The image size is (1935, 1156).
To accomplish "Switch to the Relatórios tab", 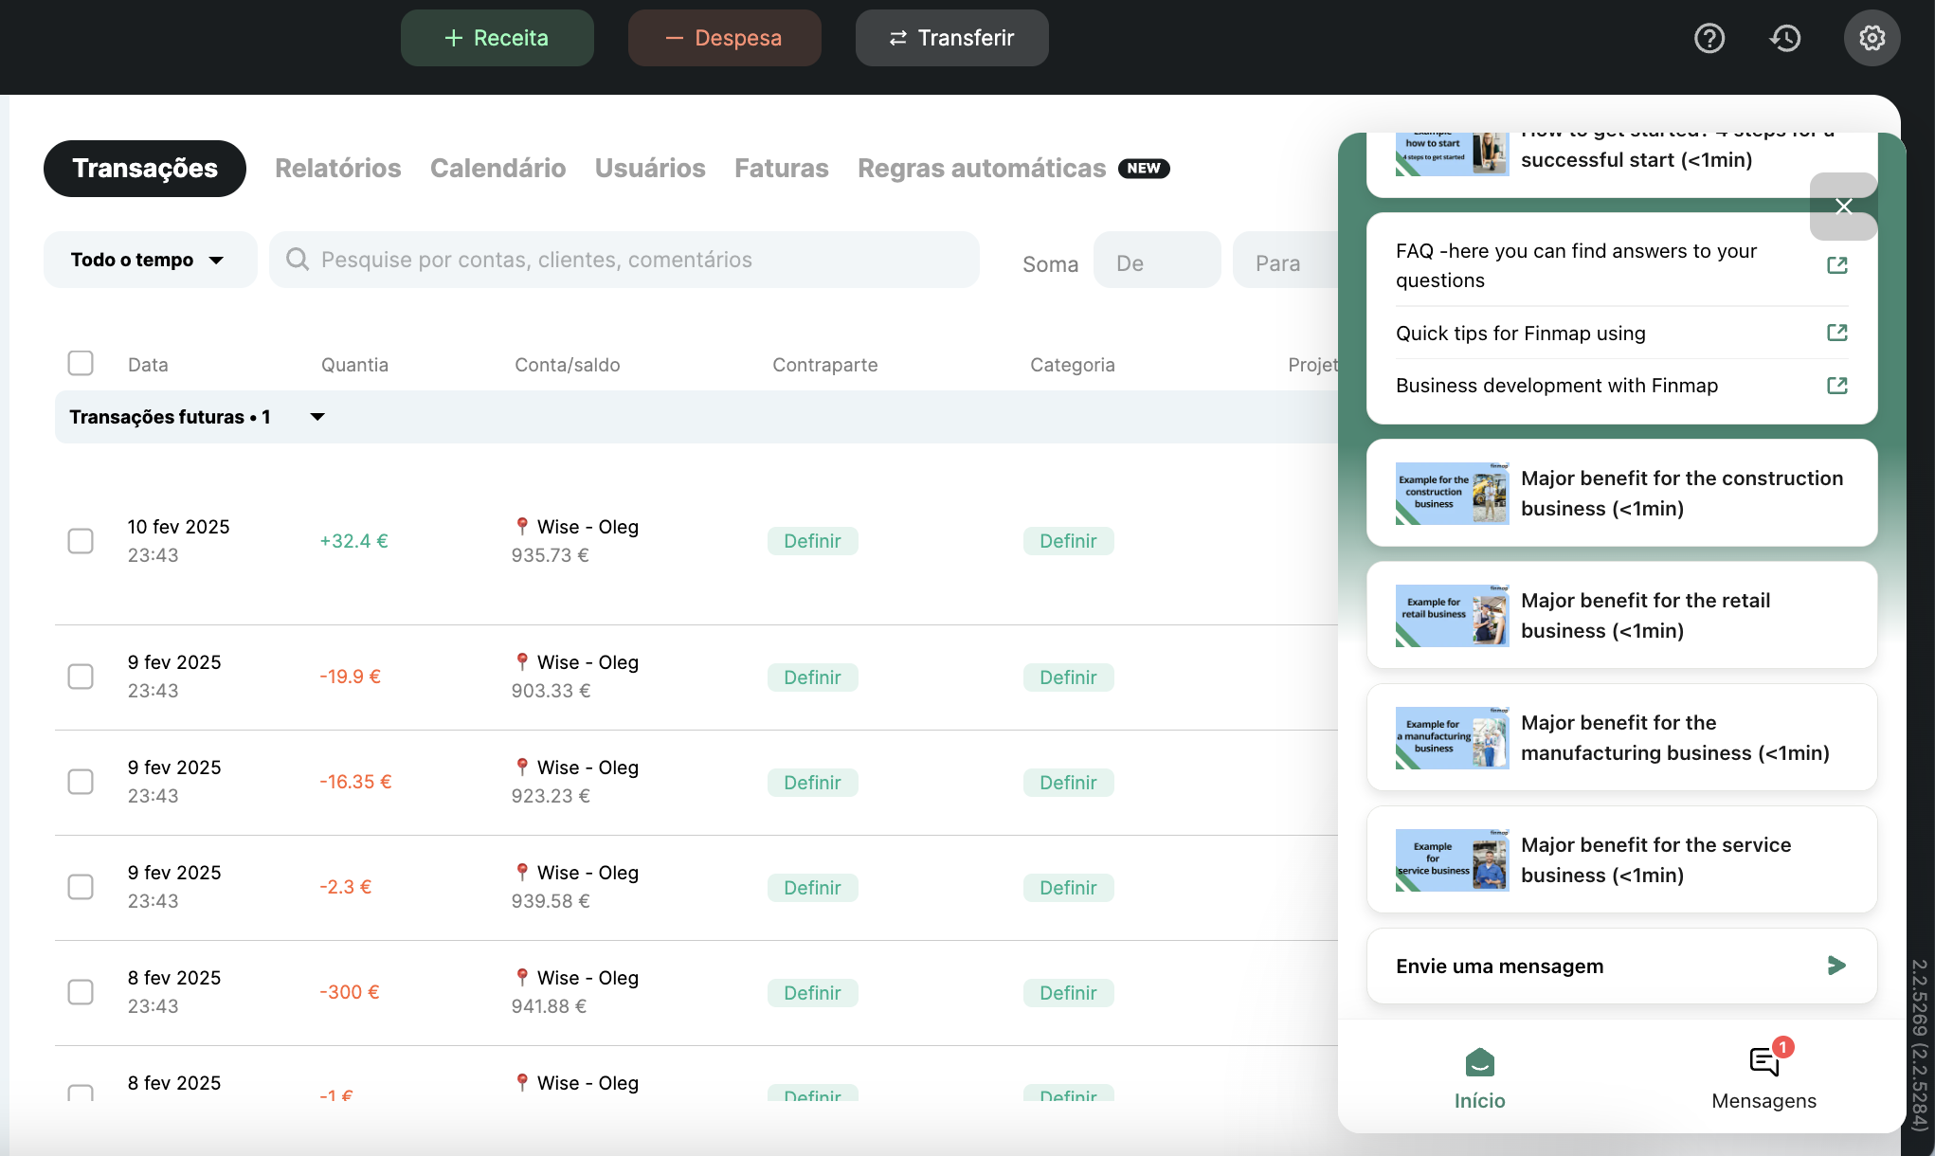I will click(337, 169).
